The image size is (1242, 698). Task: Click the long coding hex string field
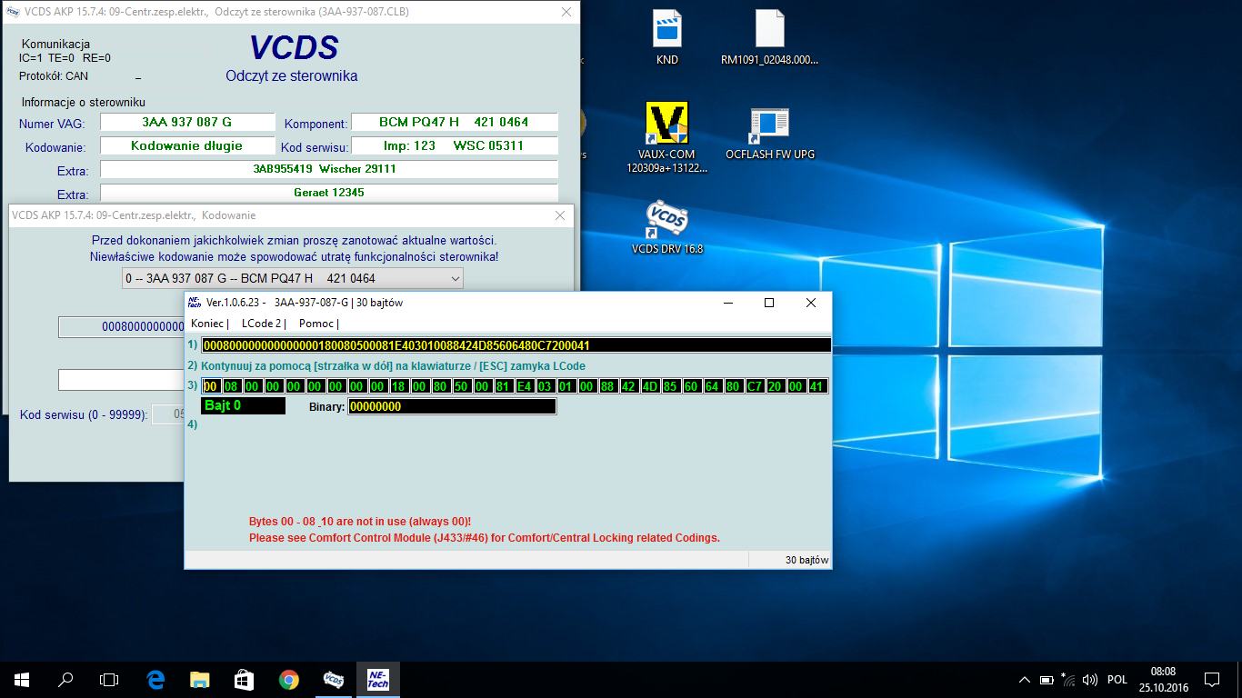(x=516, y=345)
